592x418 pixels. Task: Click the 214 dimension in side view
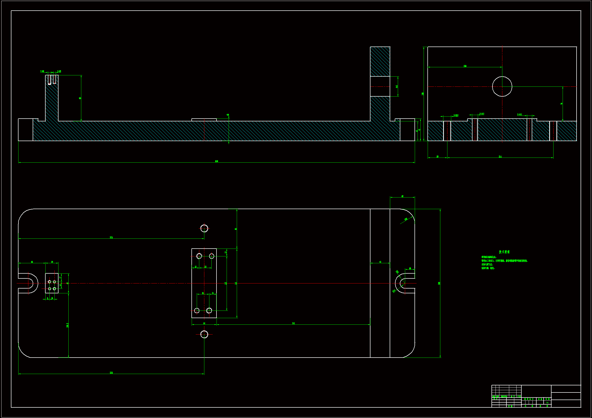500,157
